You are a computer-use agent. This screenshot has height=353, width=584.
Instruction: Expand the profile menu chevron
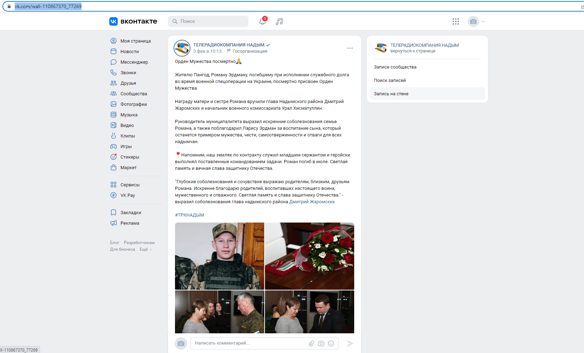click(483, 21)
